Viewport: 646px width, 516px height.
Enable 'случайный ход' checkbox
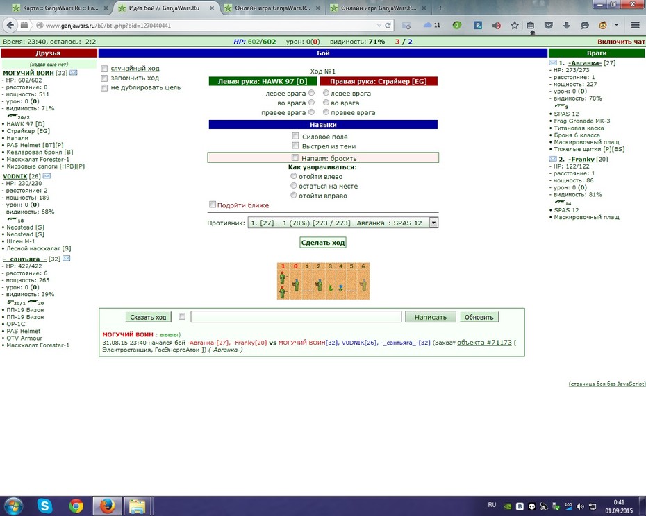point(104,69)
